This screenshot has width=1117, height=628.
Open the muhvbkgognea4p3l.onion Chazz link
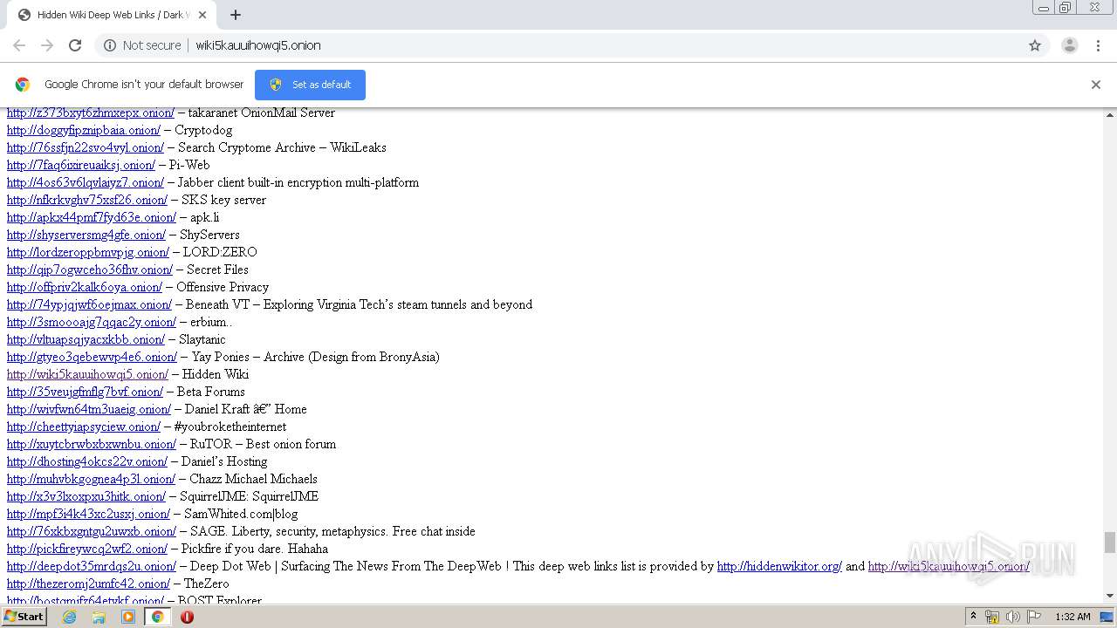[91, 479]
